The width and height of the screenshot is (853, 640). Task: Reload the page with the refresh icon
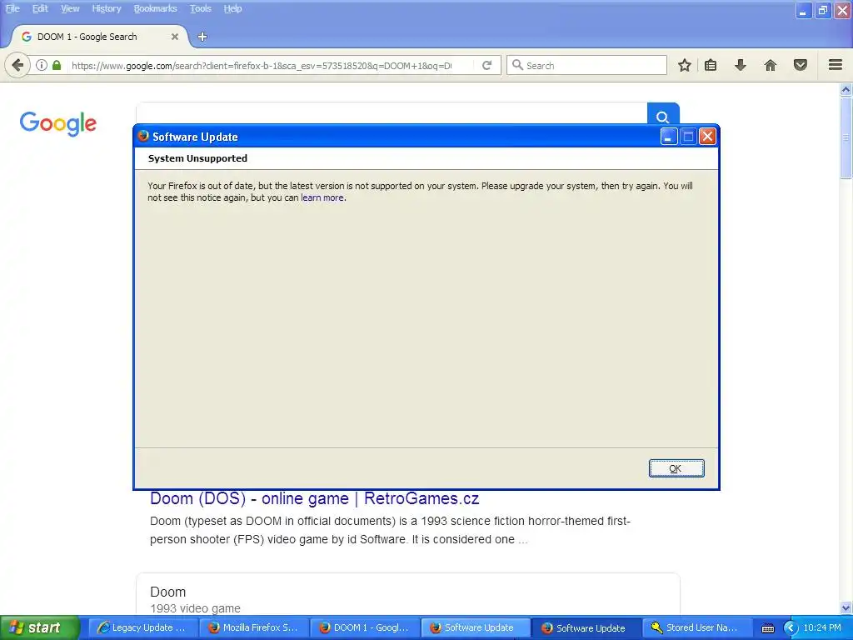point(486,65)
